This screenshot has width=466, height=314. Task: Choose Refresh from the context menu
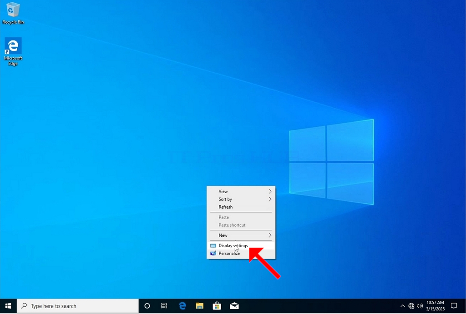coord(241,207)
